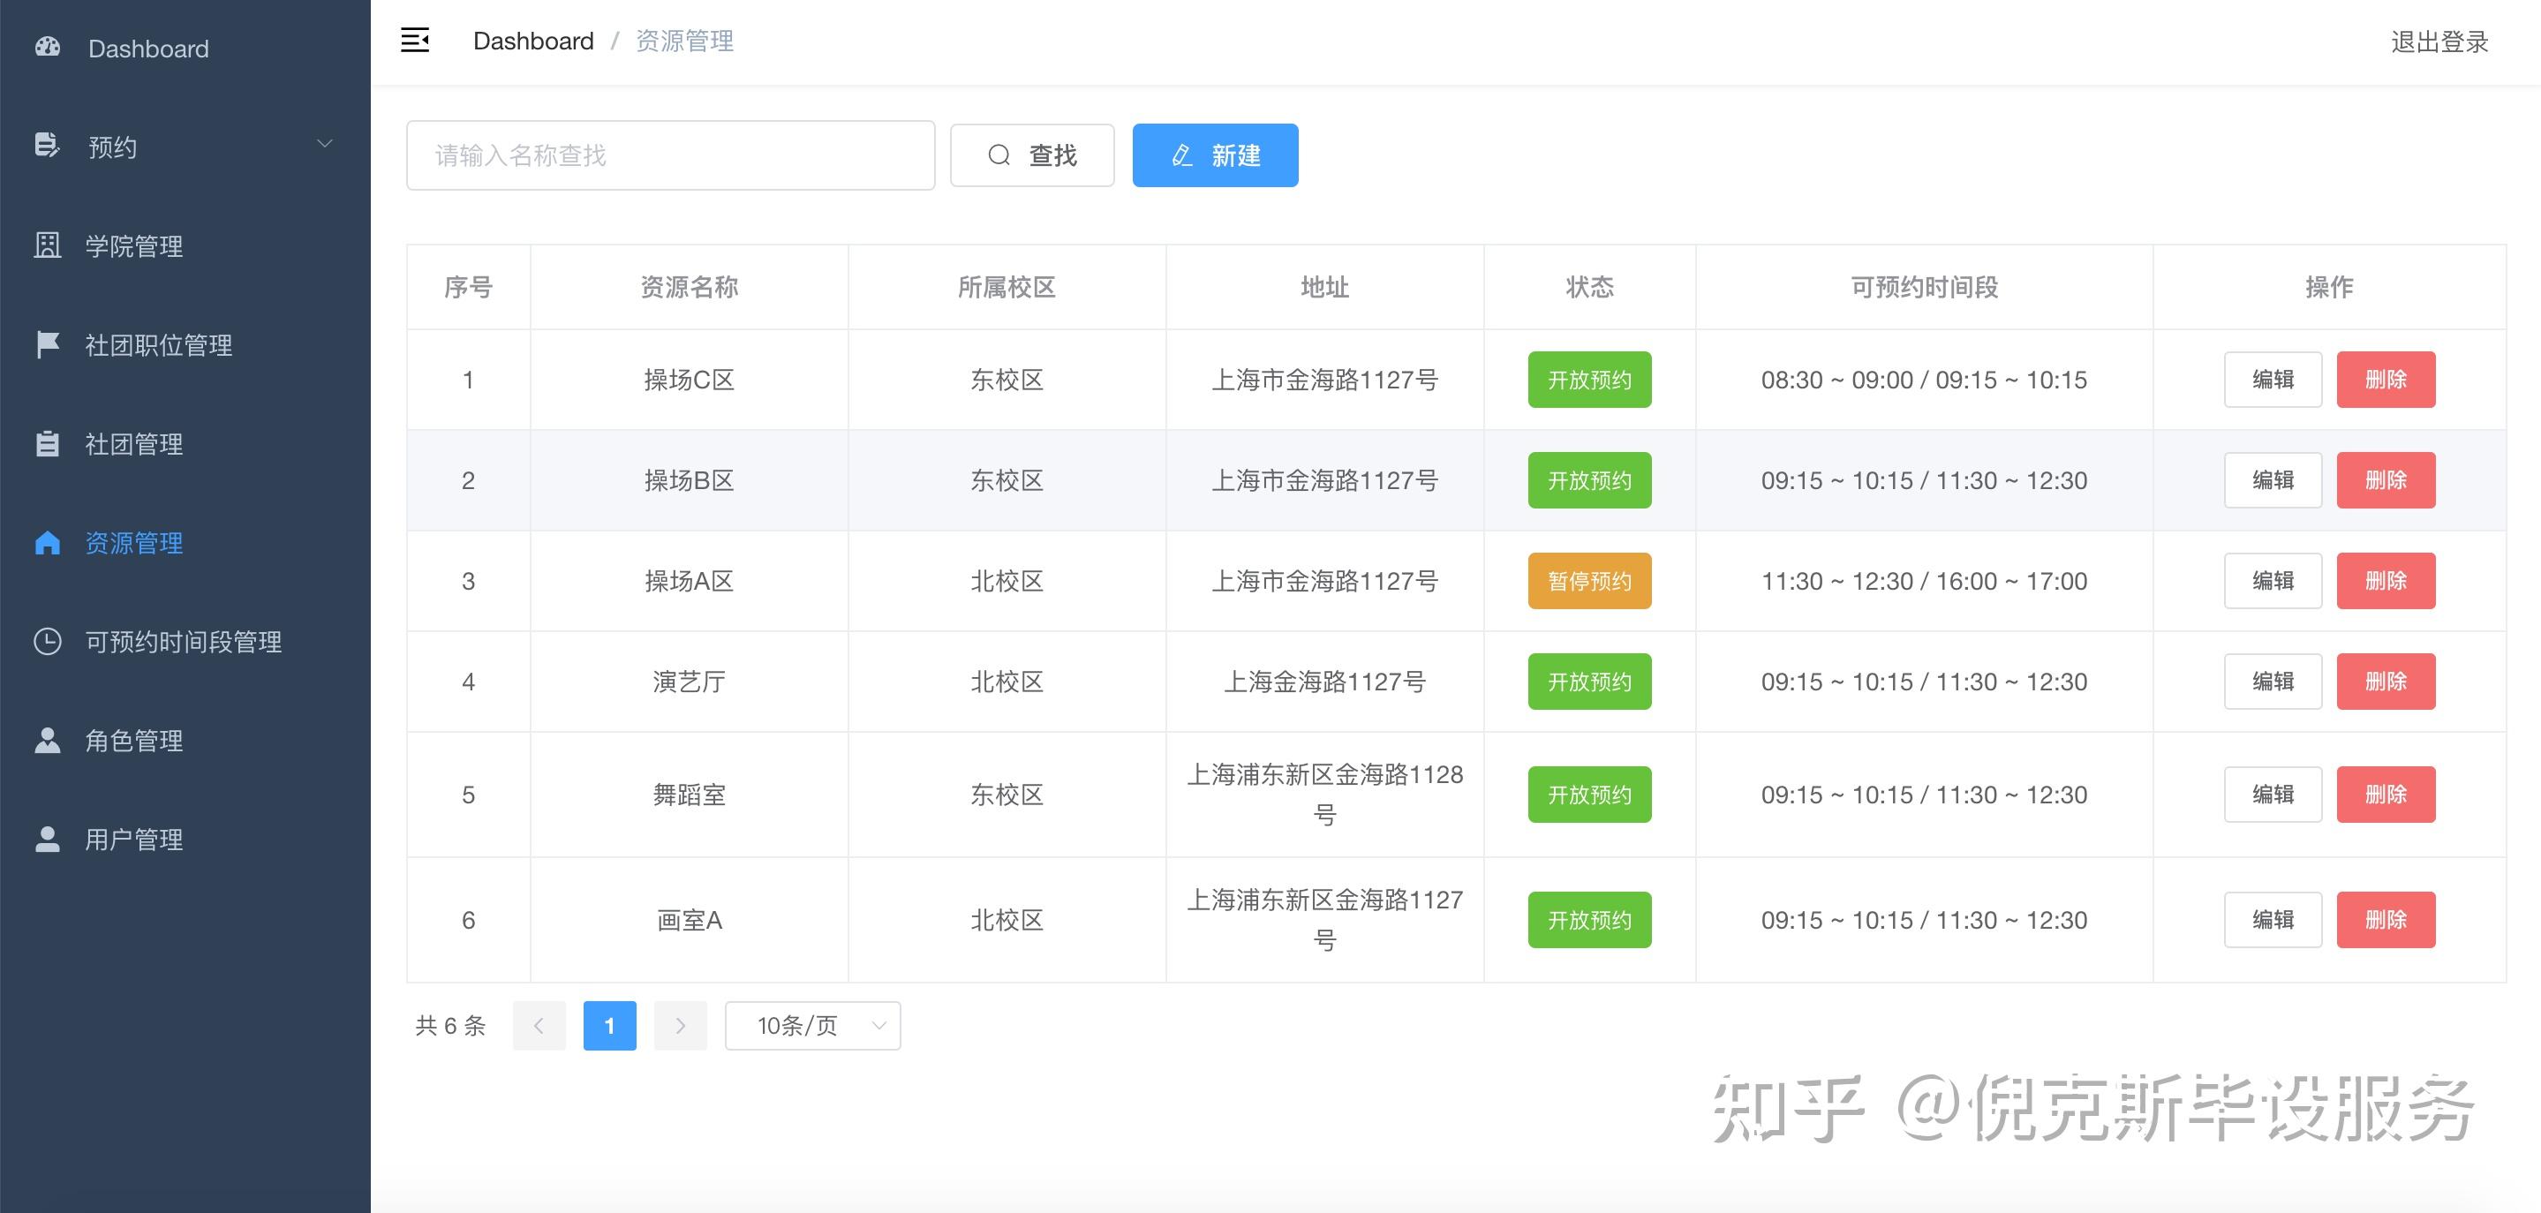
Task: Edit the 操场B区 row
Action: (x=2273, y=480)
